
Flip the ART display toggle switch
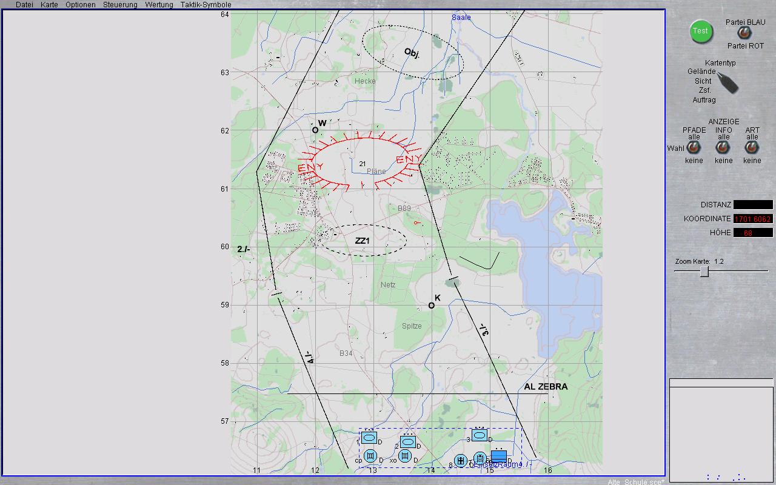(752, 148)
